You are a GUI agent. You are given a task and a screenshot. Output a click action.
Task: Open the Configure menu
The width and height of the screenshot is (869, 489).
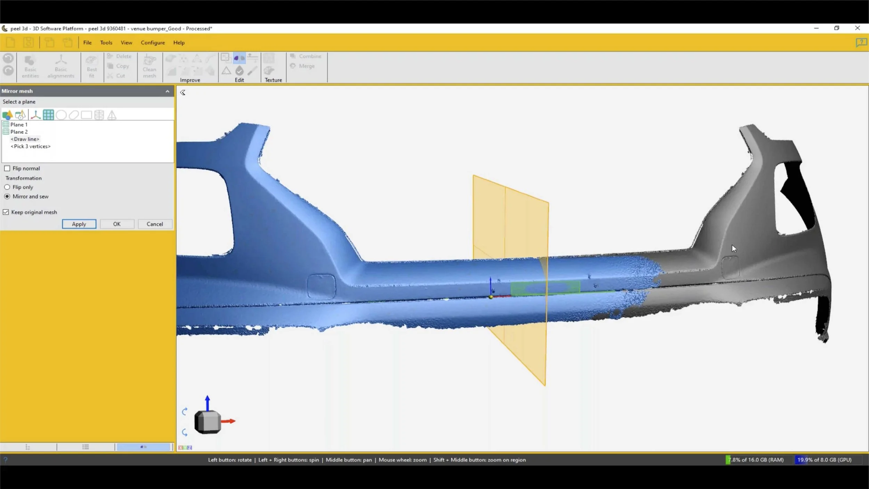point(153,42)
